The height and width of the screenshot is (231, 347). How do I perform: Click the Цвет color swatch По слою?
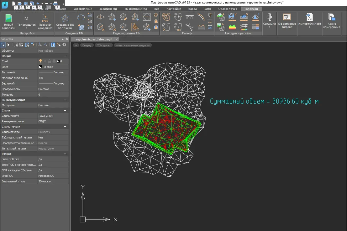(x=41, y=67)
